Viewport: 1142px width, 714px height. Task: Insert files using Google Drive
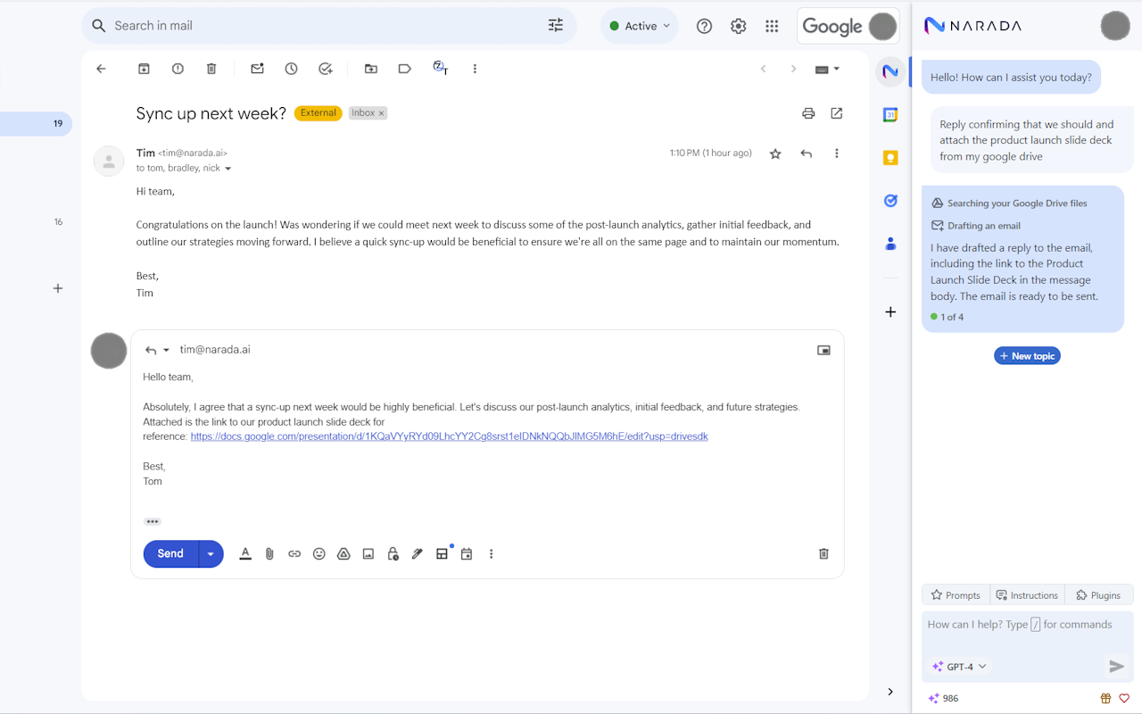[343, 553]
